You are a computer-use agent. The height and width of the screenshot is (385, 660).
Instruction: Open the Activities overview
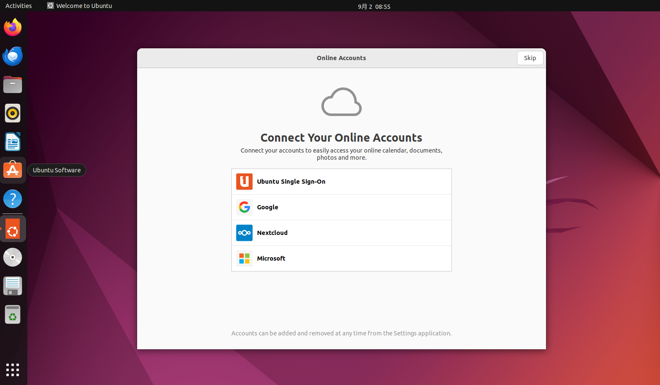tap(19, 6)
